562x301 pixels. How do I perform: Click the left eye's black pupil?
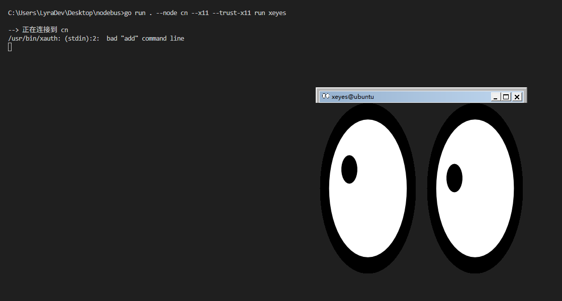pos(349,170)
